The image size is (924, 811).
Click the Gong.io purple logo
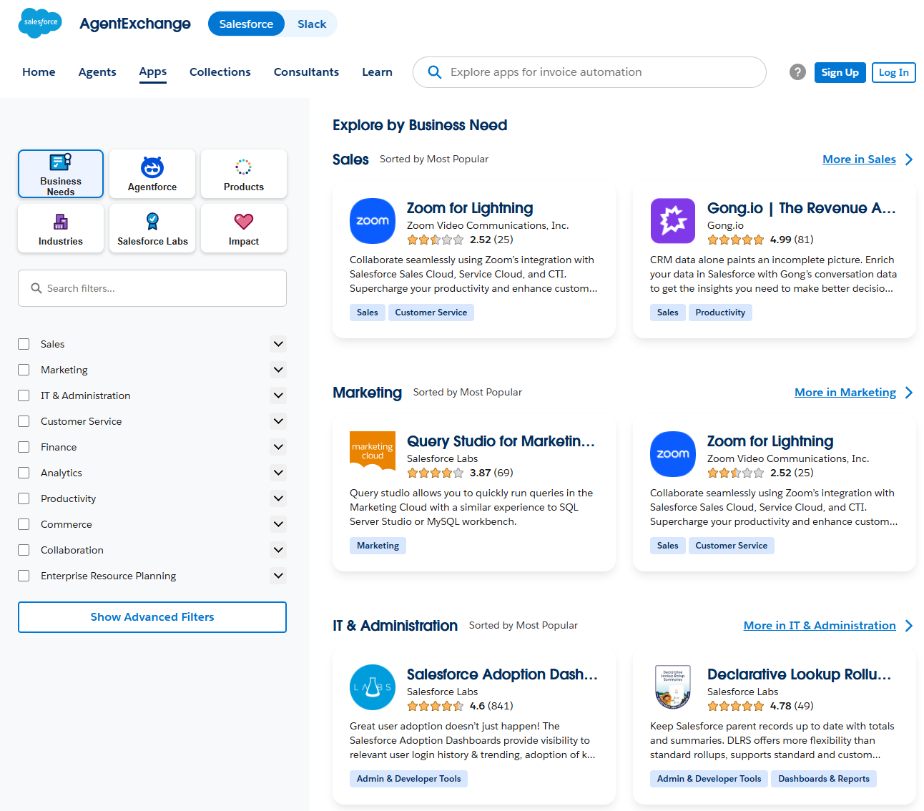point(673,221)
